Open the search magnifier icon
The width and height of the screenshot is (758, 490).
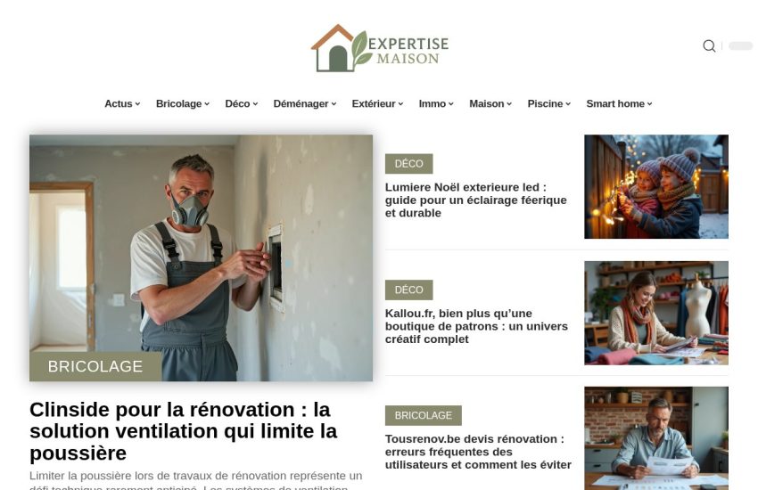coord(709,45)
